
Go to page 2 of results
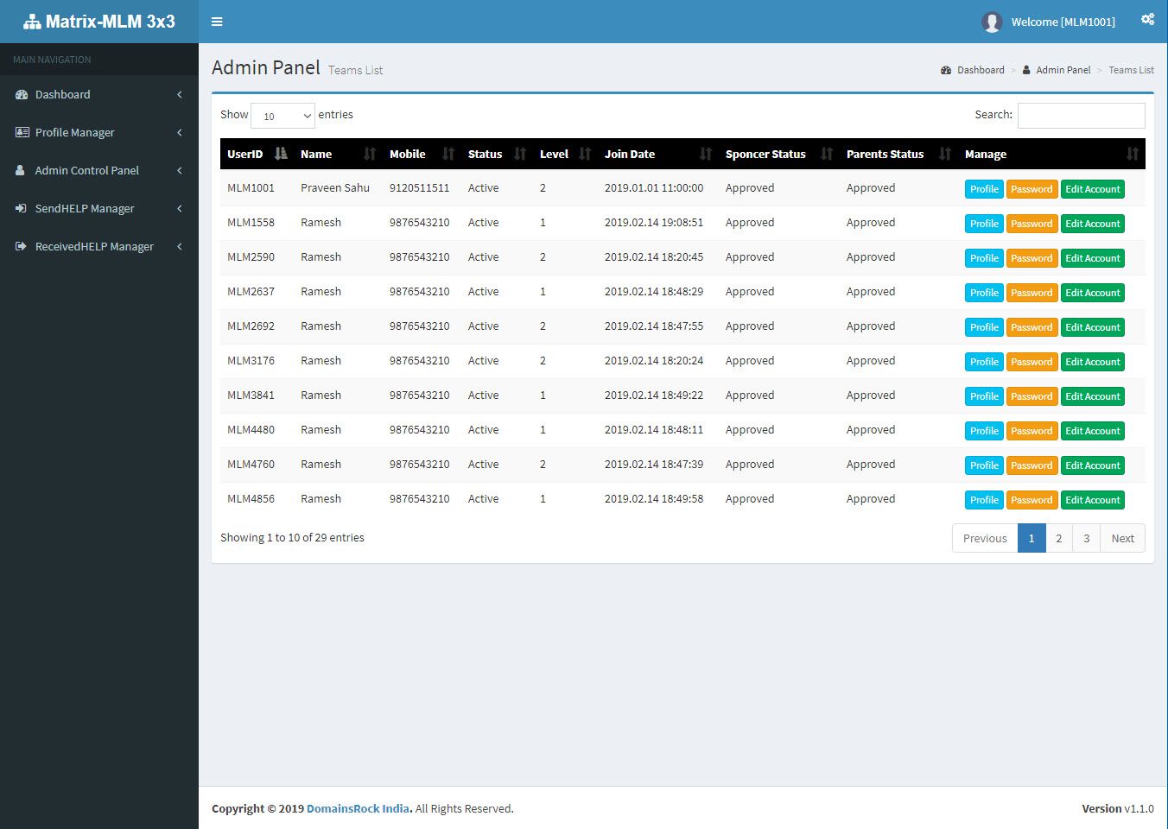[1058, 538]
